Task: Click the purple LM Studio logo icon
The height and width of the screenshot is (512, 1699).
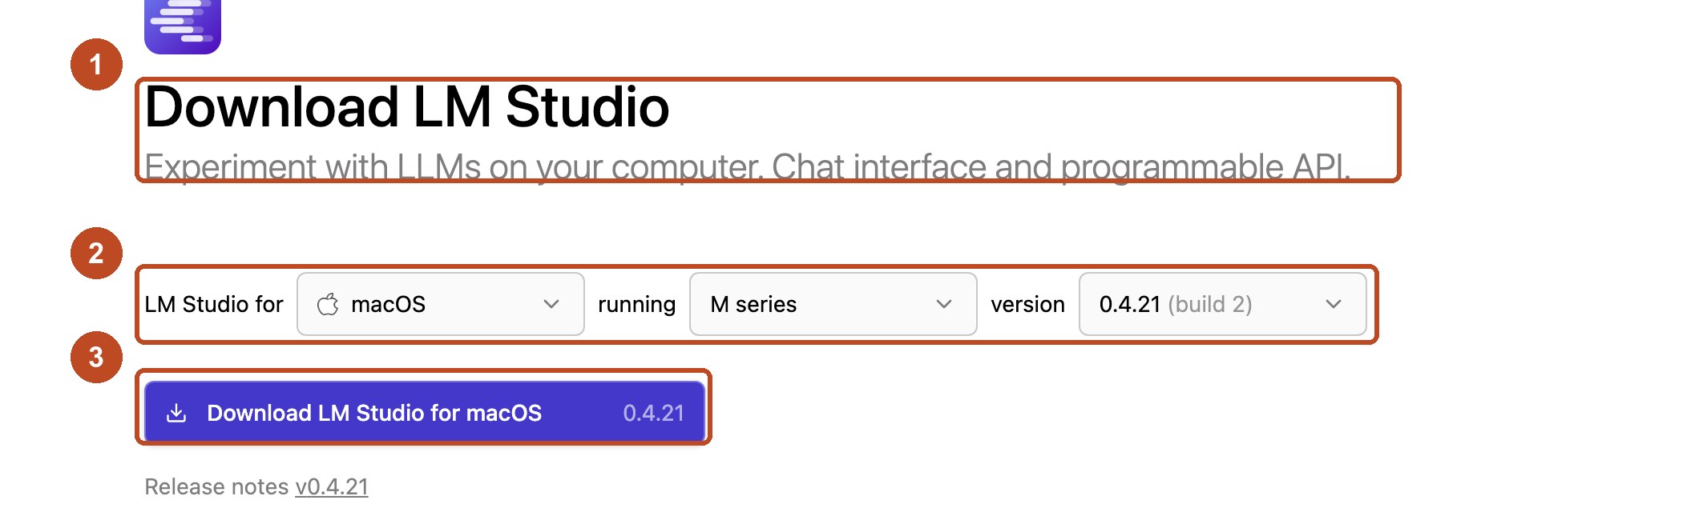Action: (x=183, y=26)
